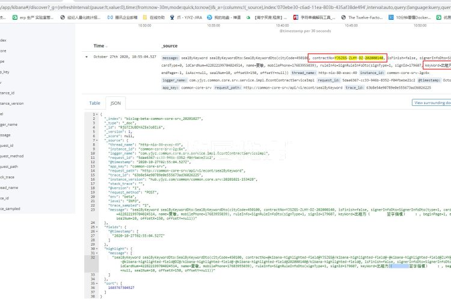Open the erp bookmark icon
This screenshot has width=451, height=301.
pyautogui.click(x=15, y=17)
